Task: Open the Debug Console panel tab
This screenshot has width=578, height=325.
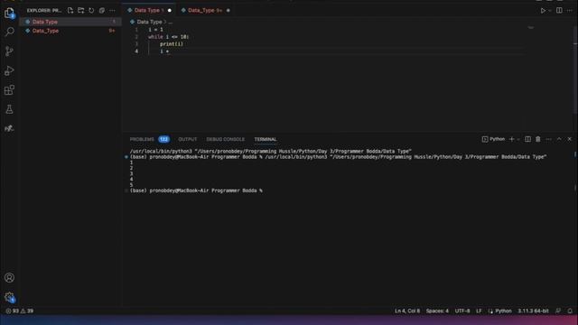Action: coord(225,139)
